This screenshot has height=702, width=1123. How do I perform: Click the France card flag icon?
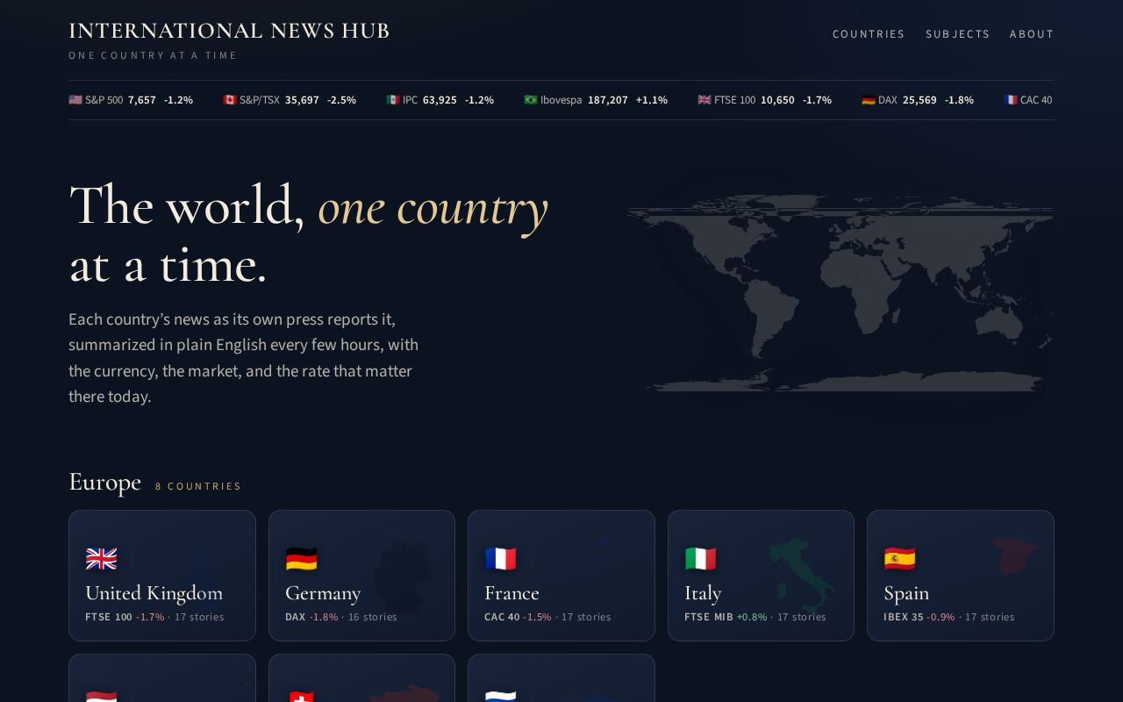(501, 559)
